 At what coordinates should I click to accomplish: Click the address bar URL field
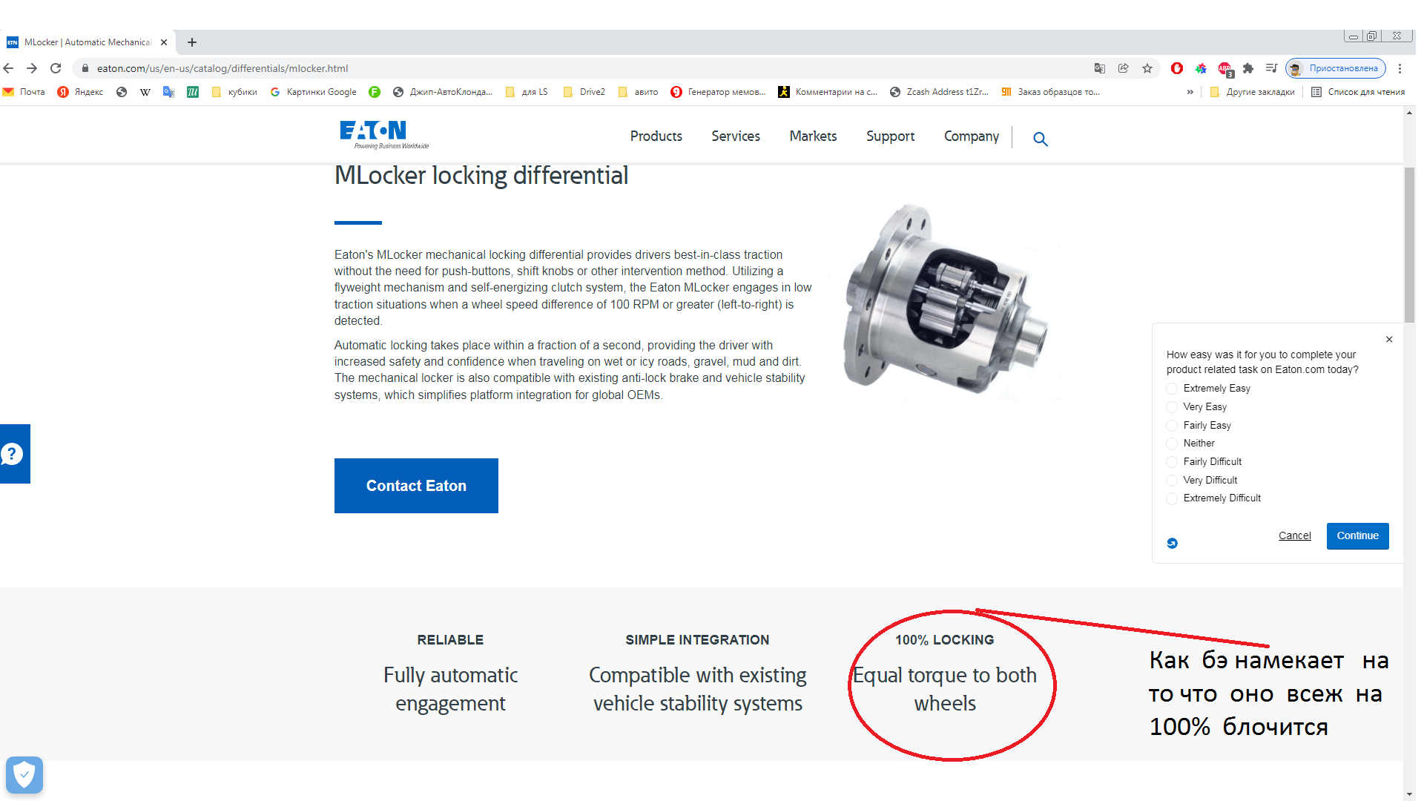click(x=578, y=68)
